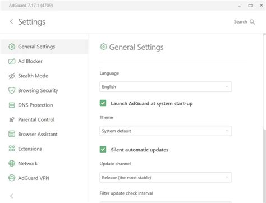Click the Filter update check interval label
The height and width of the screenshot is (203, 266).
126,193
